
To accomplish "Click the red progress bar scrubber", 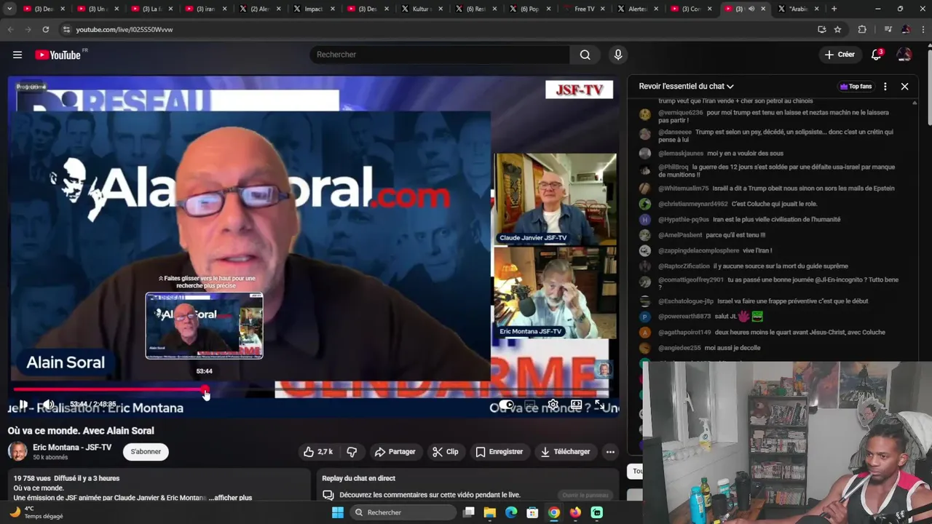I will click(205, 390).
